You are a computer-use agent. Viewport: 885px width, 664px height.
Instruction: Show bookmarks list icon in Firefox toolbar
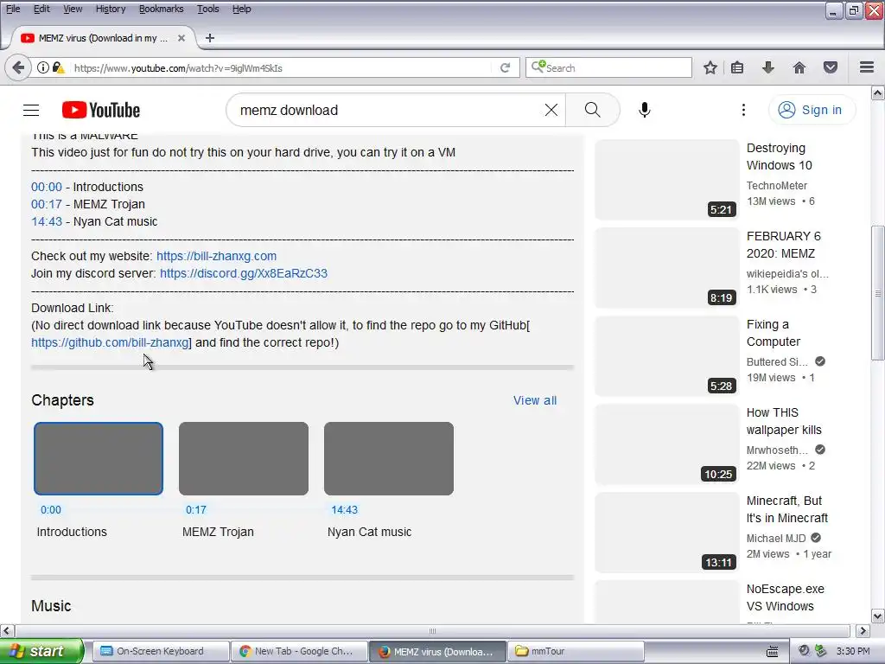(x=737, y=67)
